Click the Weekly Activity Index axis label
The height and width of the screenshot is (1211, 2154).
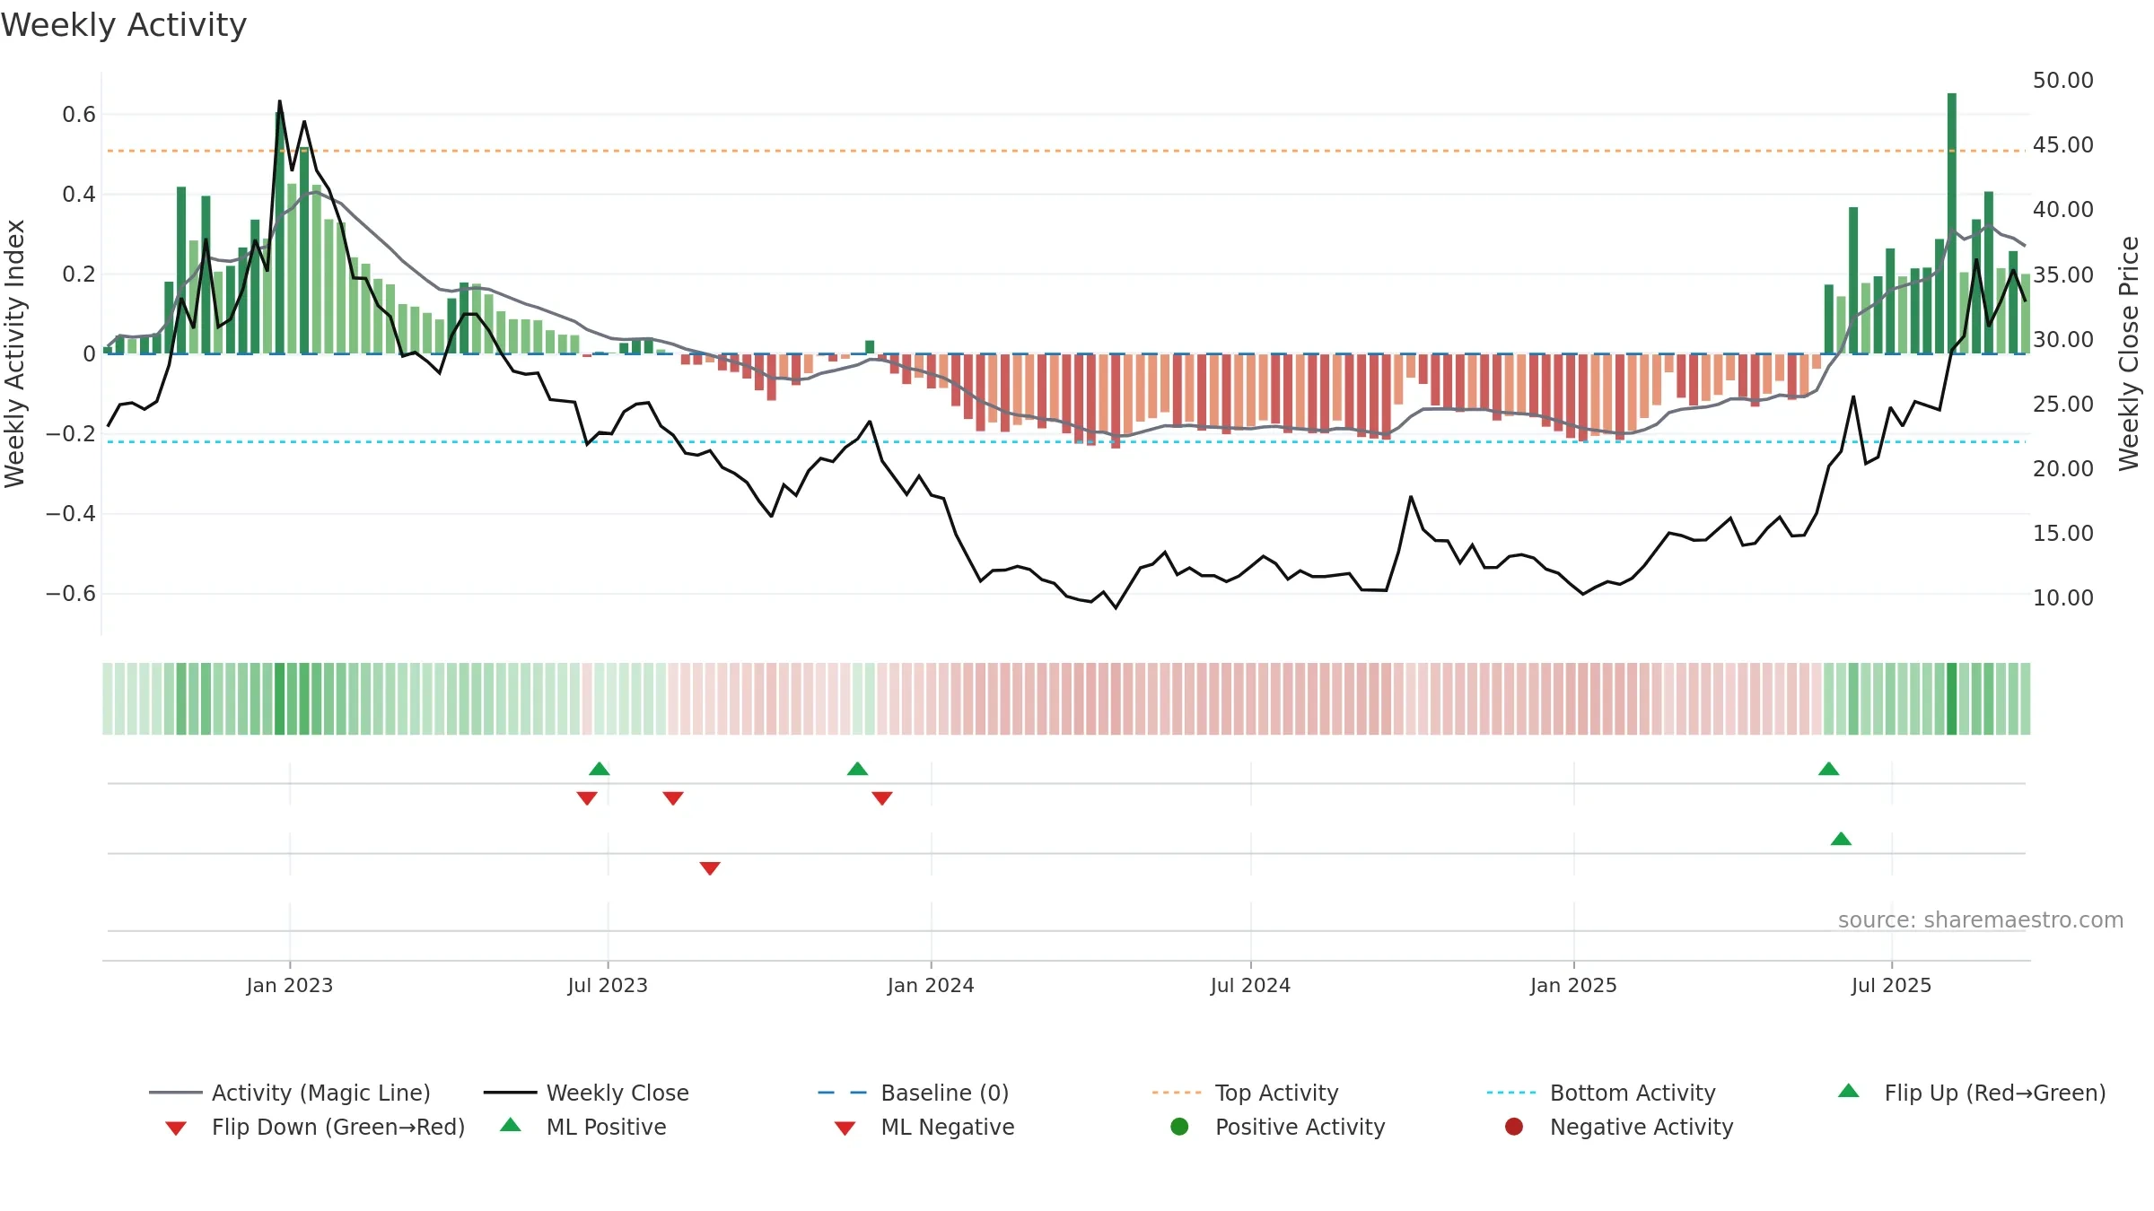tap(15, 353)
